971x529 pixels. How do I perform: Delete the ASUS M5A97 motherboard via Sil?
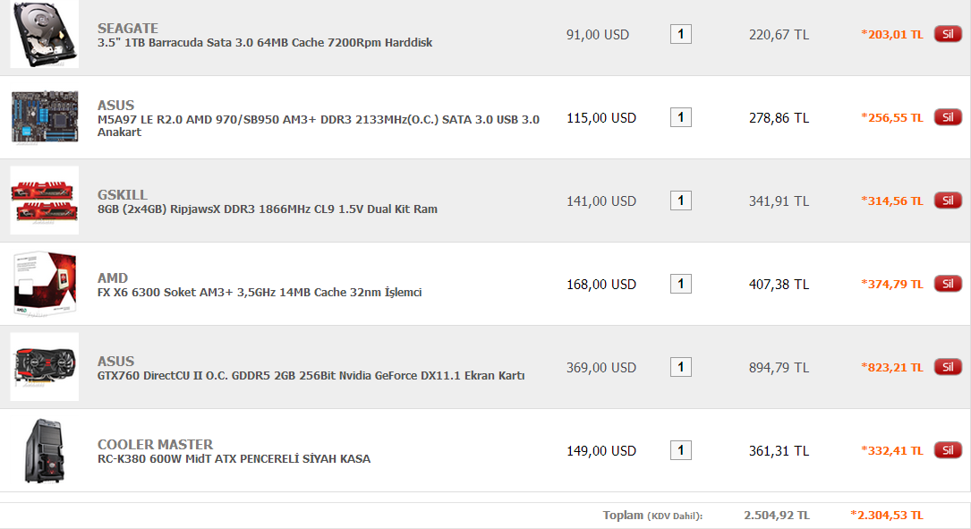tap(948, 117)
